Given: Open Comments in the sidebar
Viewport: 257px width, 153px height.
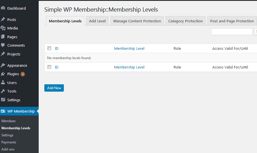Looking at the screenshot, I should click(x=16, y=45).
